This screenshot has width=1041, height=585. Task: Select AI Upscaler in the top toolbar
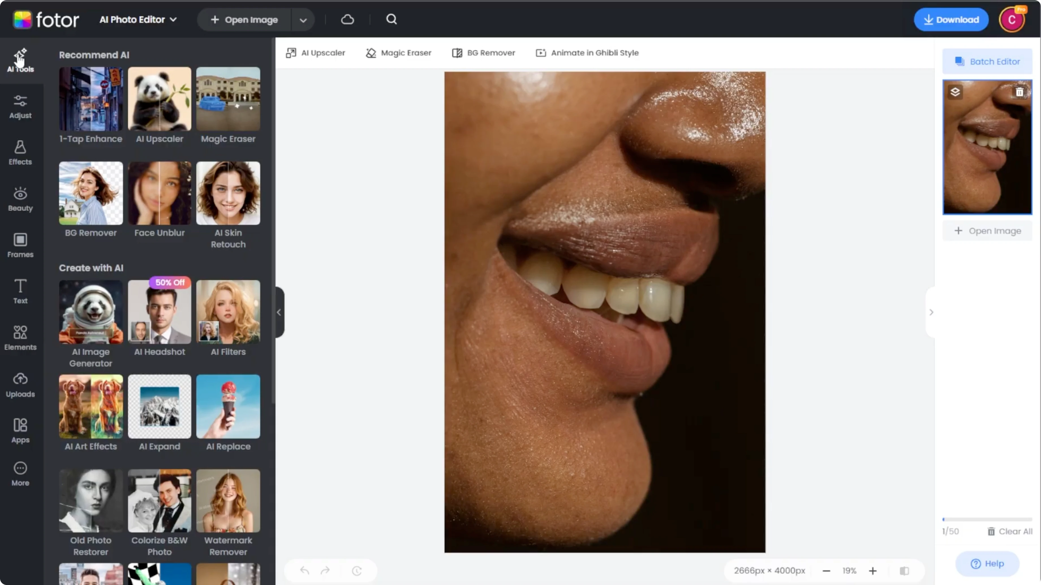tap(316, 53)
